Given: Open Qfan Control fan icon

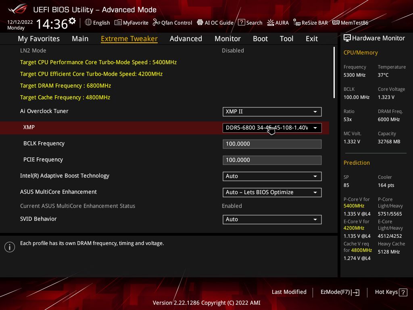Looking at the screenshot, I should coord(156,23).
